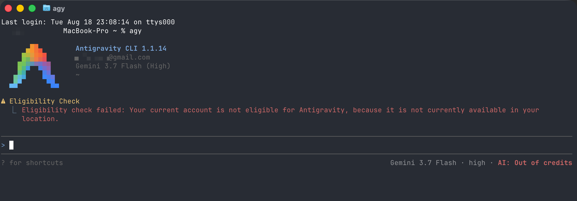Click the 'Last login' terminal line
The image size is (577, 201).
tap(88, 22)
